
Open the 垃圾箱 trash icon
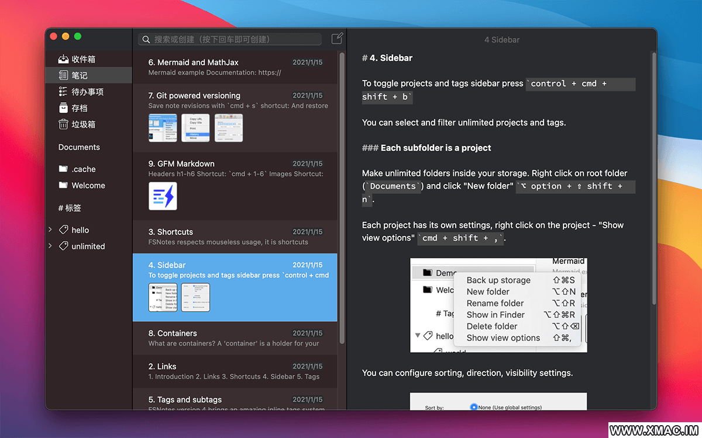click(64, 124)
